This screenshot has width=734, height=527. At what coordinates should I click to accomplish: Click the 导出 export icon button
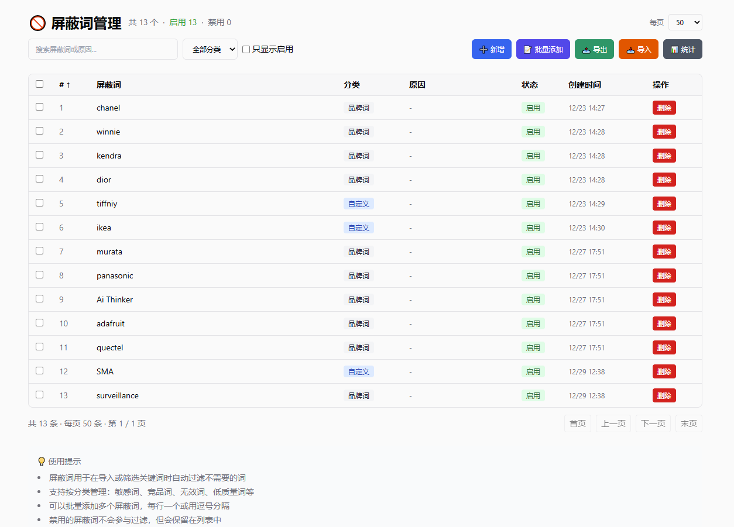coord(594,49)
